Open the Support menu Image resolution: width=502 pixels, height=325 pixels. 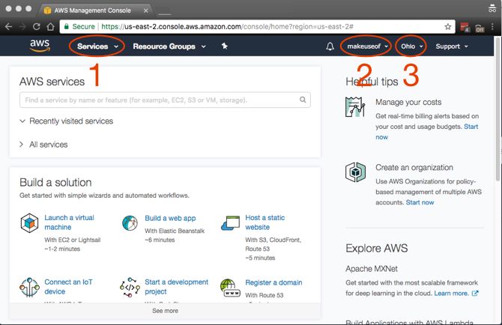(x=452, y=46)
